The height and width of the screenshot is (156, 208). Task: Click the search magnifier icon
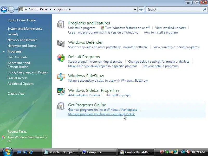[204, 9]
